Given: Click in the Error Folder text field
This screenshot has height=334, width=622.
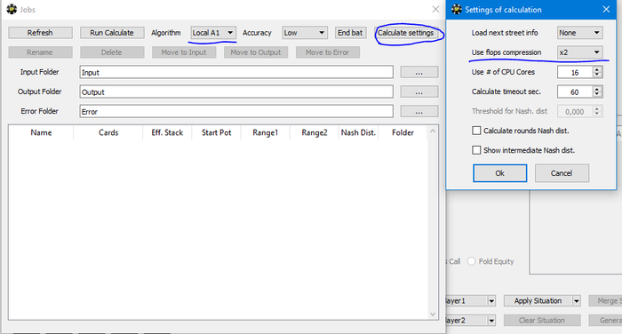Looking at the screenshot, I should tap(236, 111).
